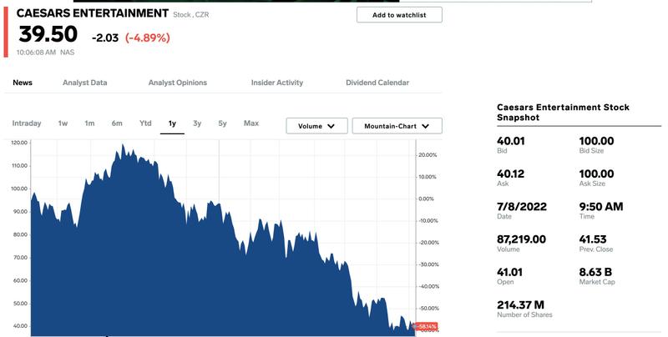Open the Dividend Calendar tab
Image resolution: width=668 pixels, height=337 pixels.
[377, 83]
